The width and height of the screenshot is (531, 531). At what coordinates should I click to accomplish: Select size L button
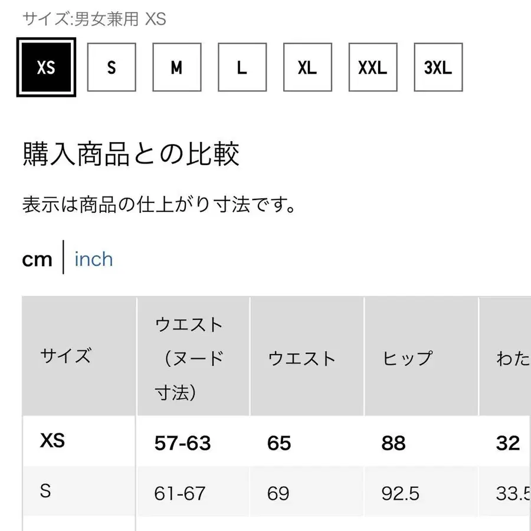pyautogui.click(x=242, y=67)
